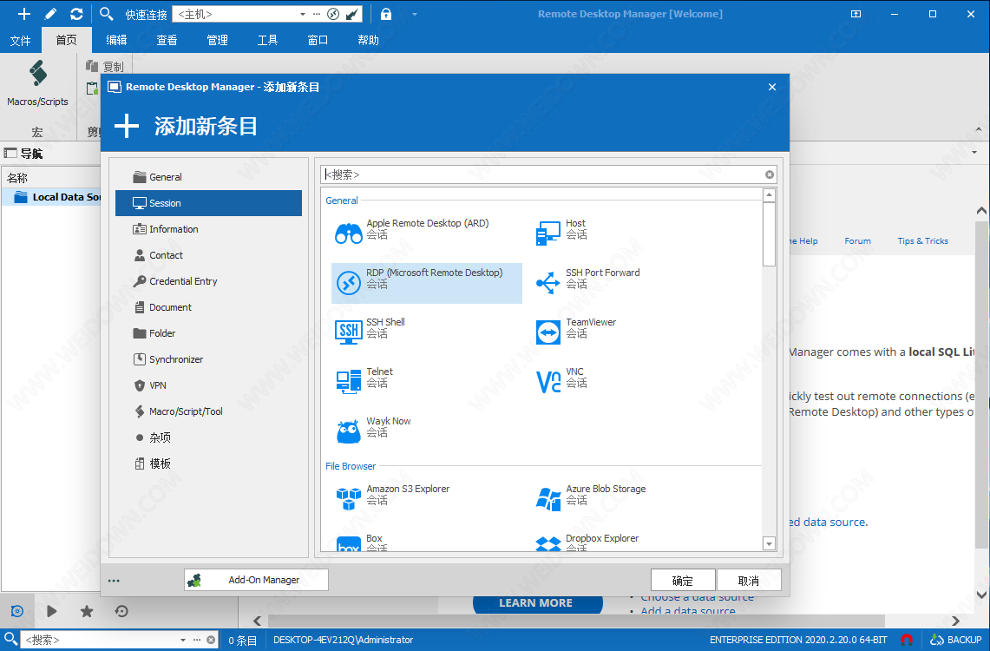Expand the quick connect host dropdown
This screenshot has height=651, width=990.
pyautogui.click(x=303, y=14)
